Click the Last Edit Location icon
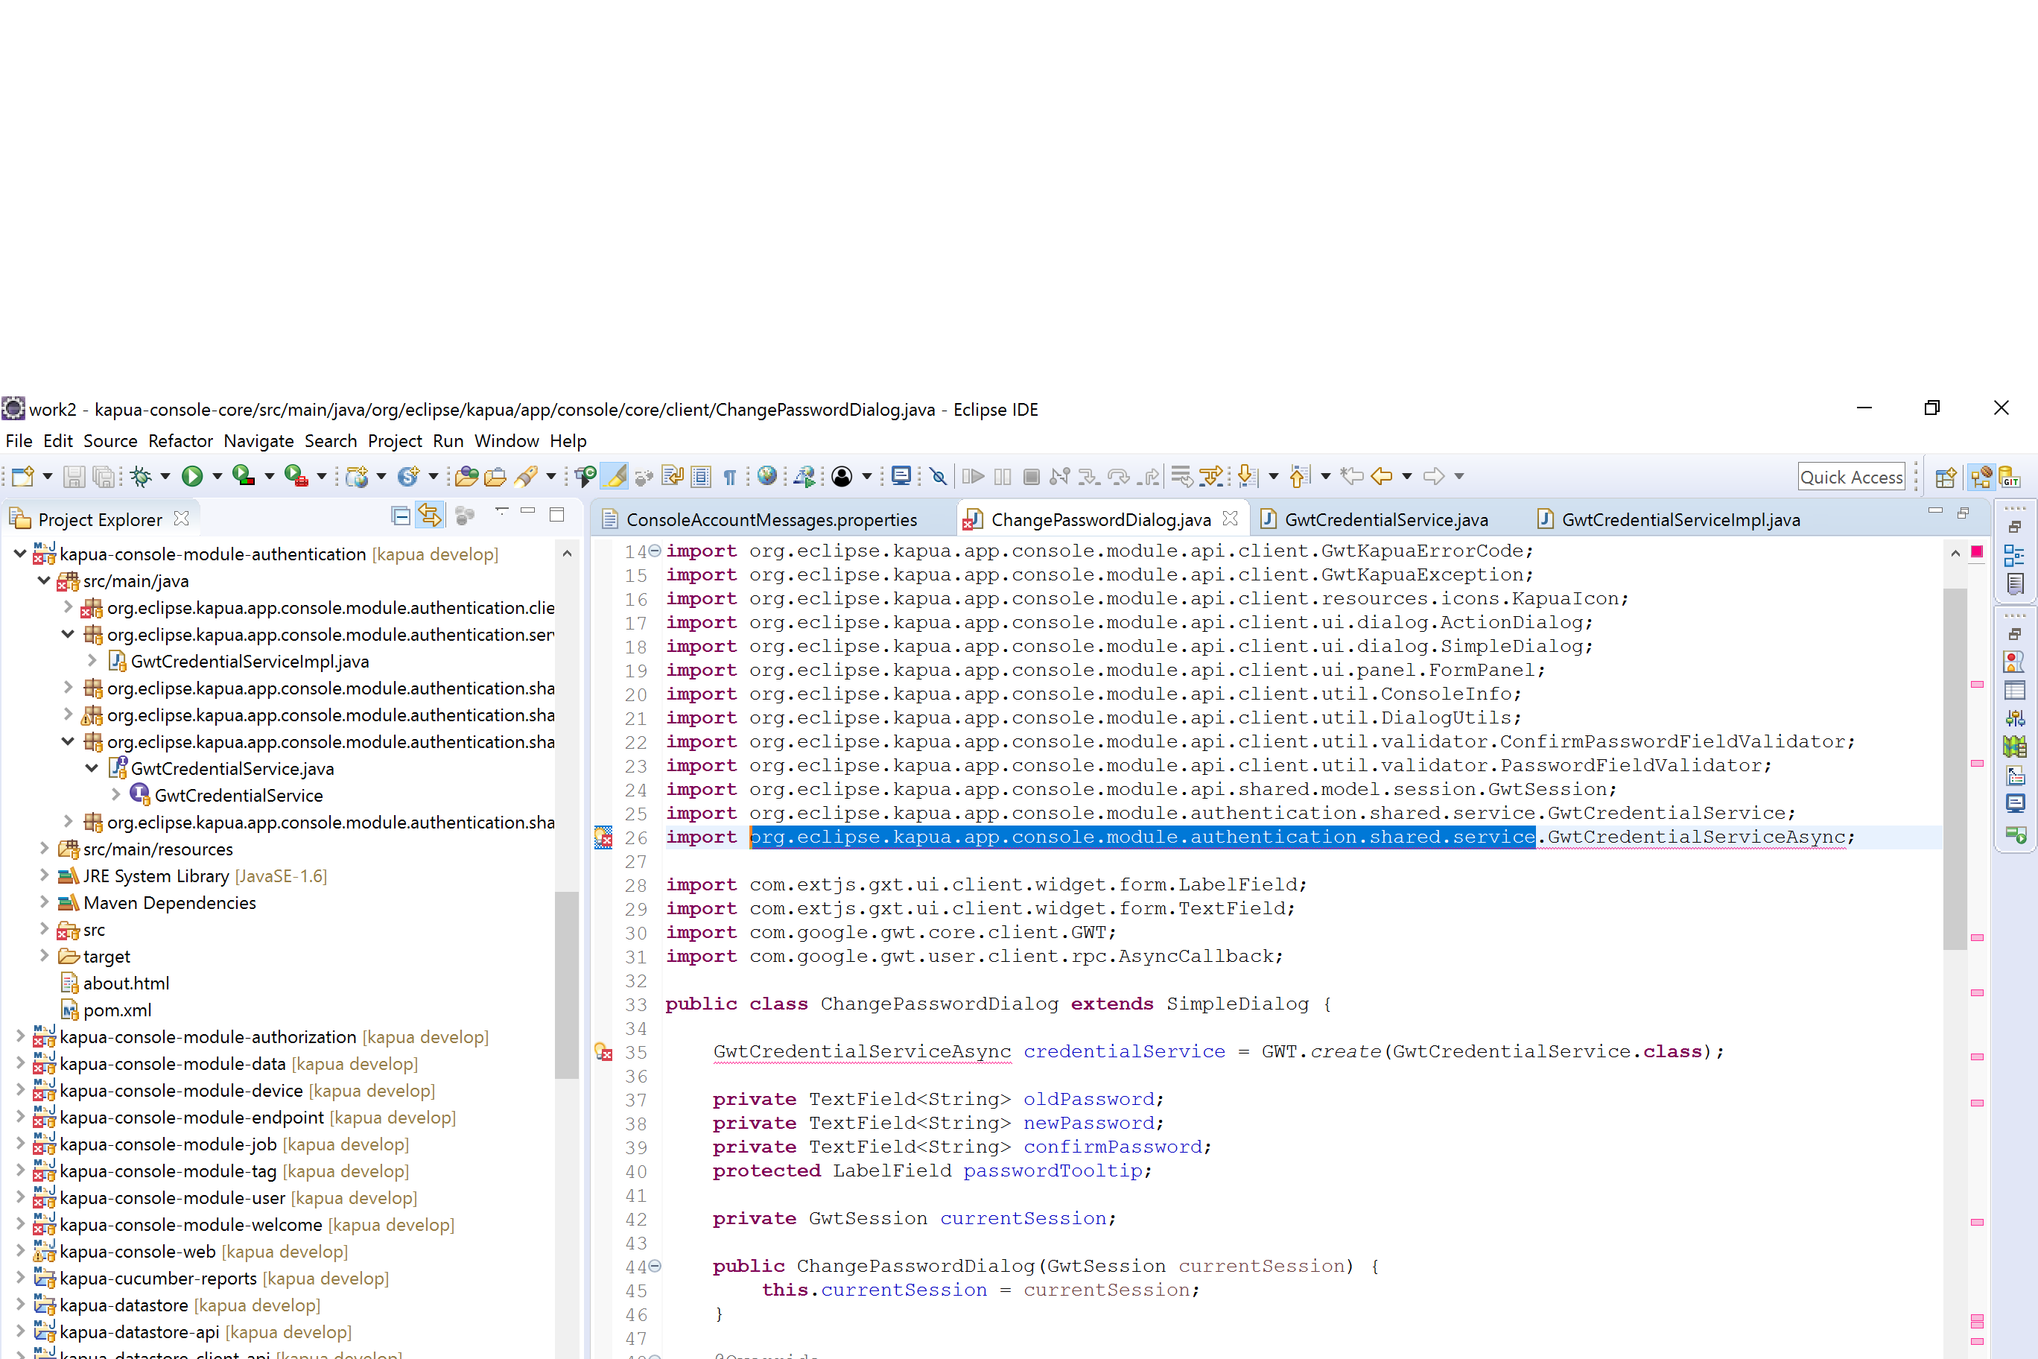The height and width of the screenshot is (1359, 2038). tap(1352, 476)
